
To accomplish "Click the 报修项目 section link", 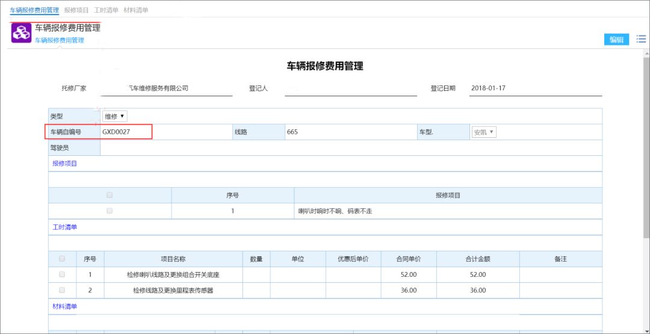I will click(64, 163).
